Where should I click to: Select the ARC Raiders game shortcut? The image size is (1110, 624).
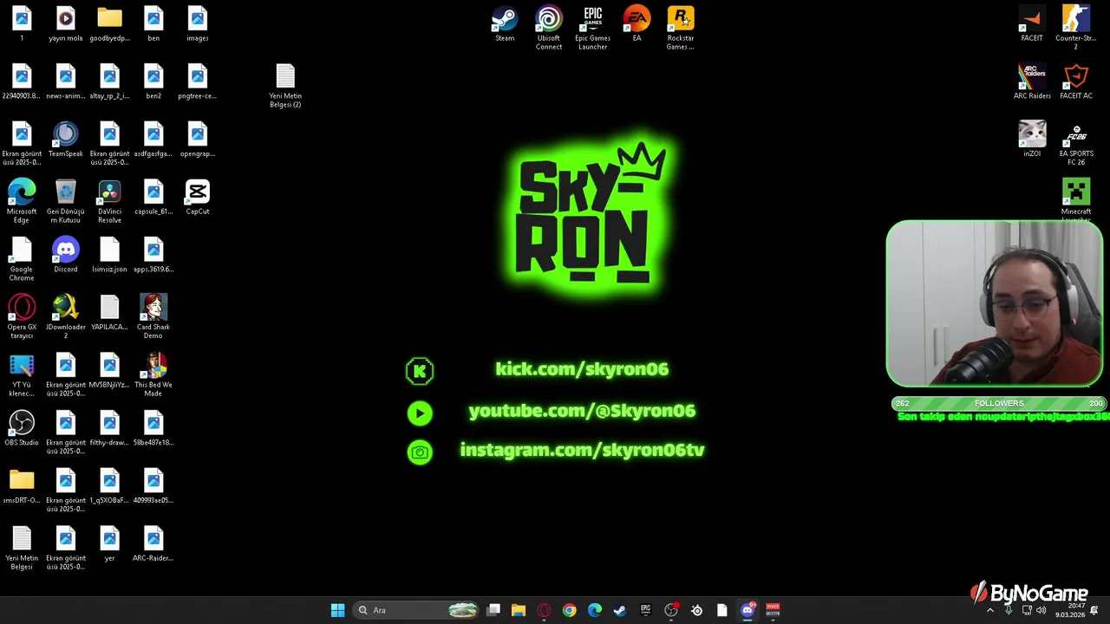click(x=1032, y=82)
